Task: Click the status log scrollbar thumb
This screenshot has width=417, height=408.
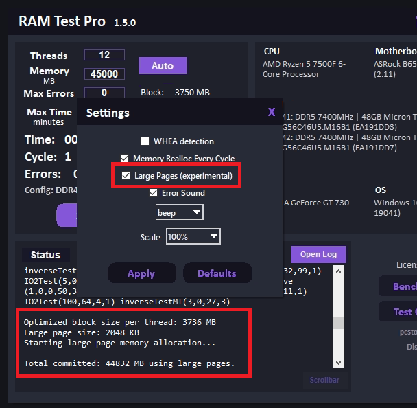Action: 338,323
